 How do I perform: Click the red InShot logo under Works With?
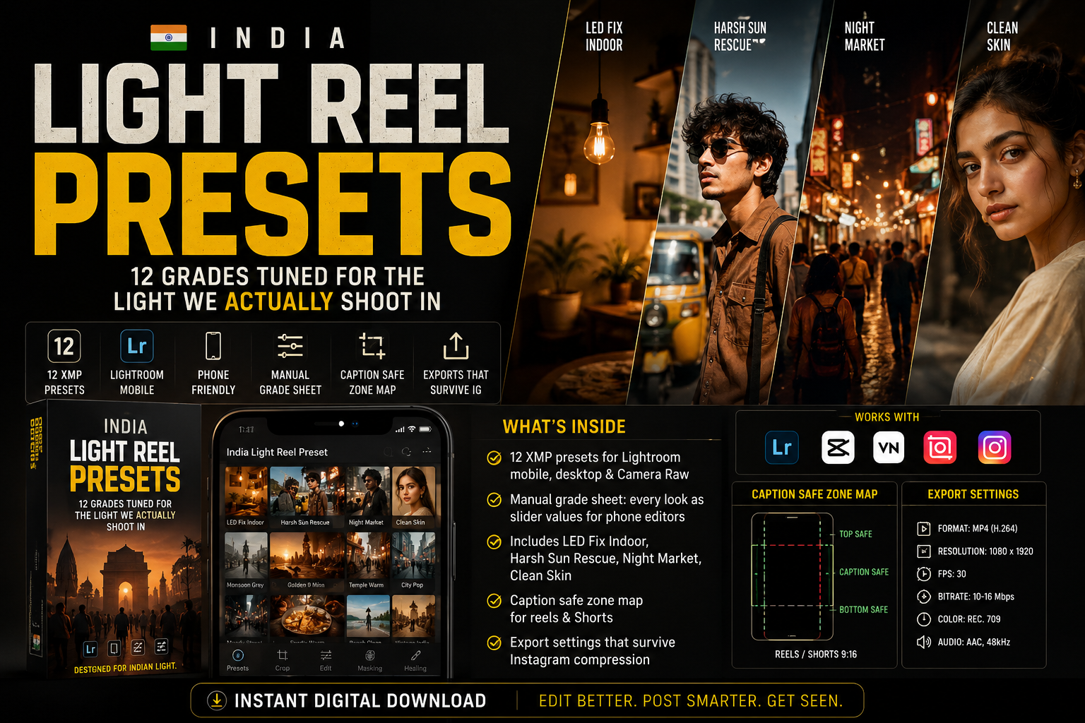[x=940, y=448]
